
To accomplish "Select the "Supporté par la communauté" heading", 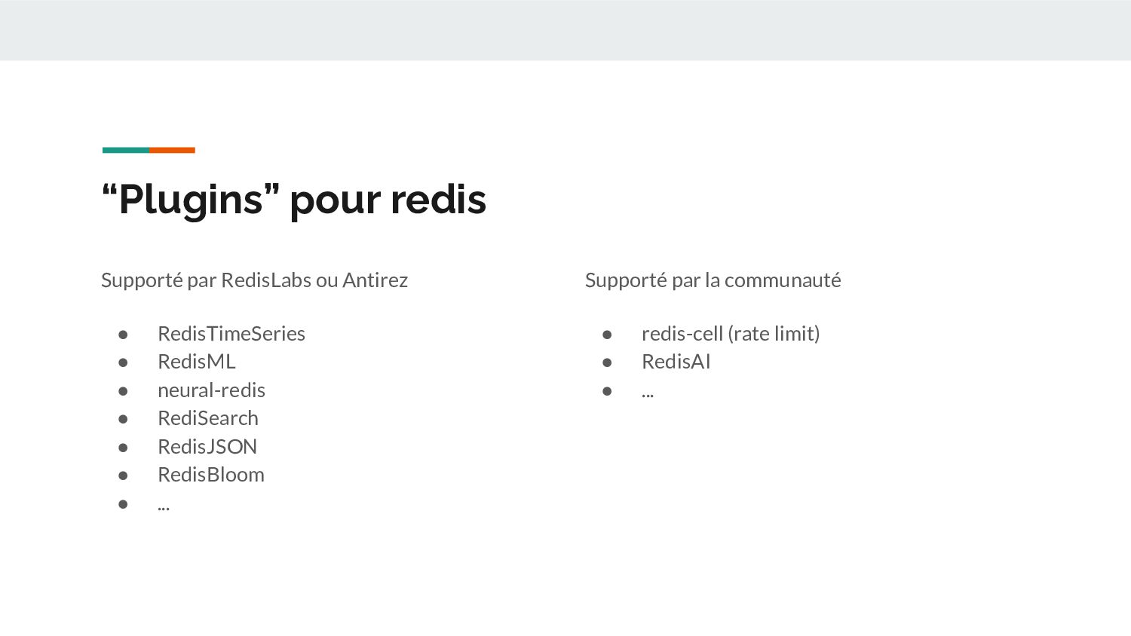I will [x=713, y=280].
